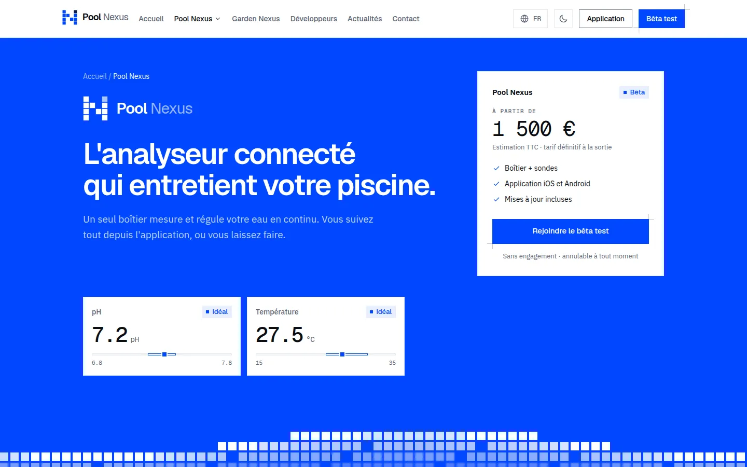Click the Bêta badge in the pricing card

tap(634, 92)
